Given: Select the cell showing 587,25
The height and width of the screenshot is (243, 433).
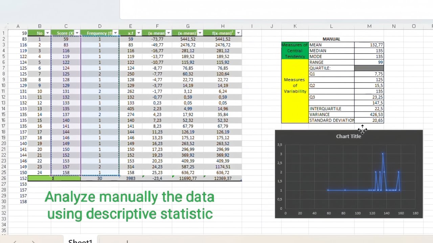Looking at the screenshot, I should click(188, 167).
